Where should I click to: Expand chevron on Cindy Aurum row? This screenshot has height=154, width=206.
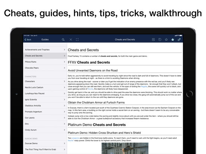[64, 130]
